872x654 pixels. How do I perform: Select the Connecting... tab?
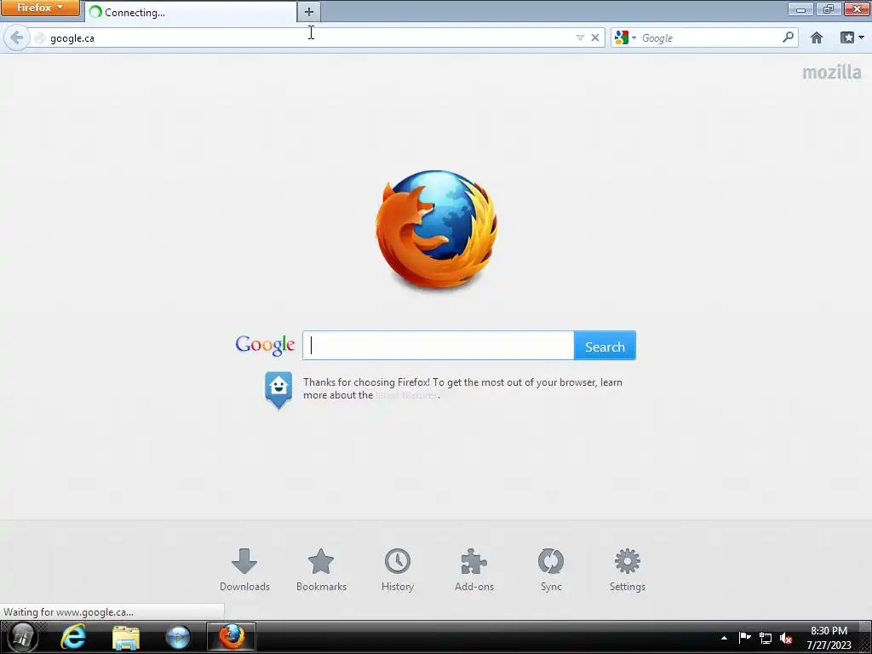[x=191, y=12]
